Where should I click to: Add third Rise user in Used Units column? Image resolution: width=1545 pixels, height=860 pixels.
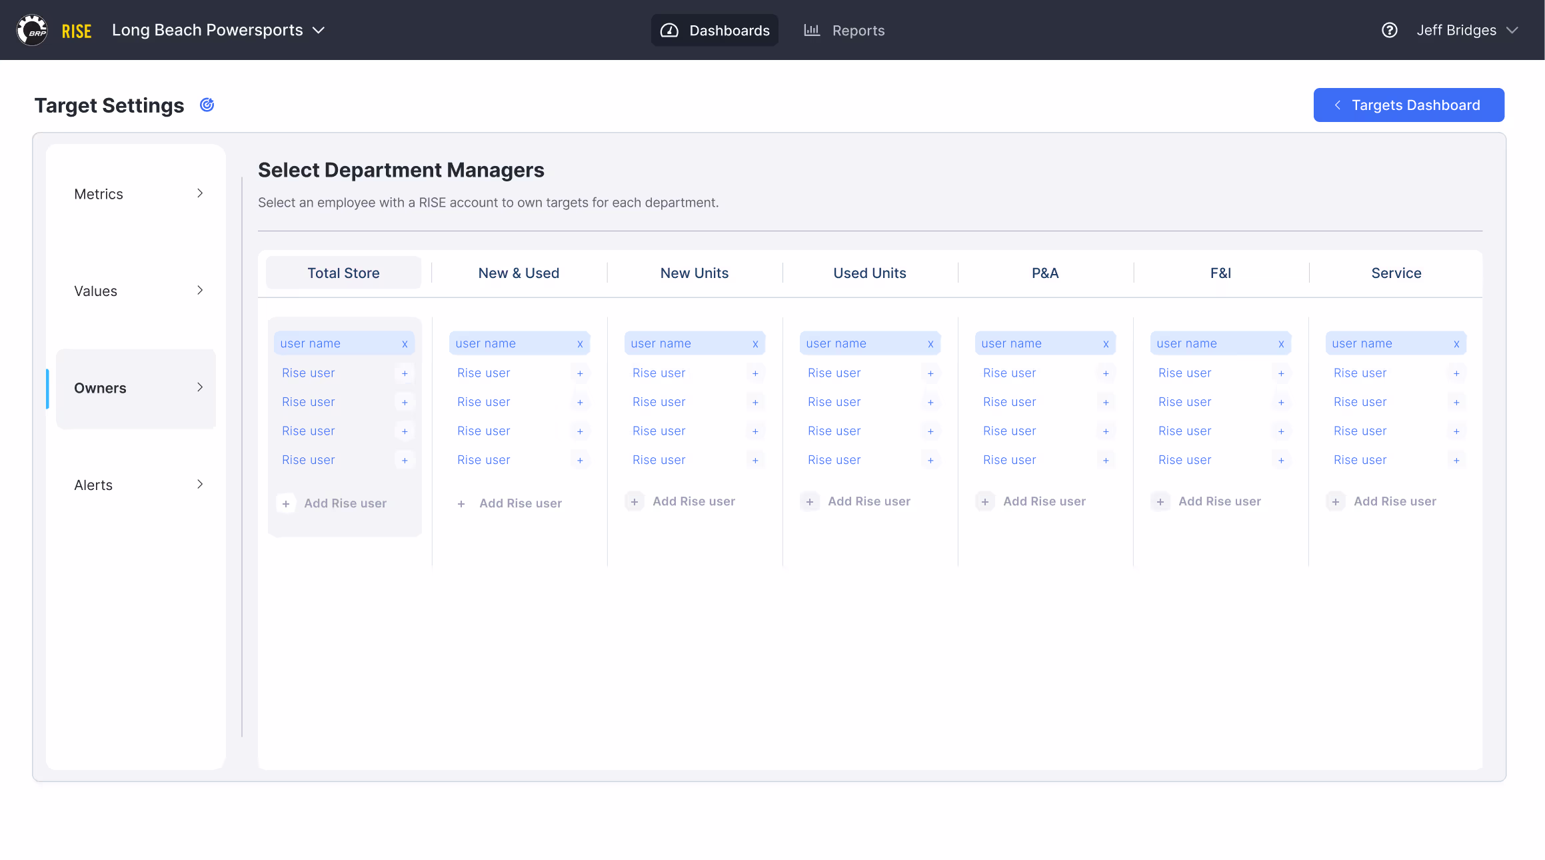click(930, 431)
